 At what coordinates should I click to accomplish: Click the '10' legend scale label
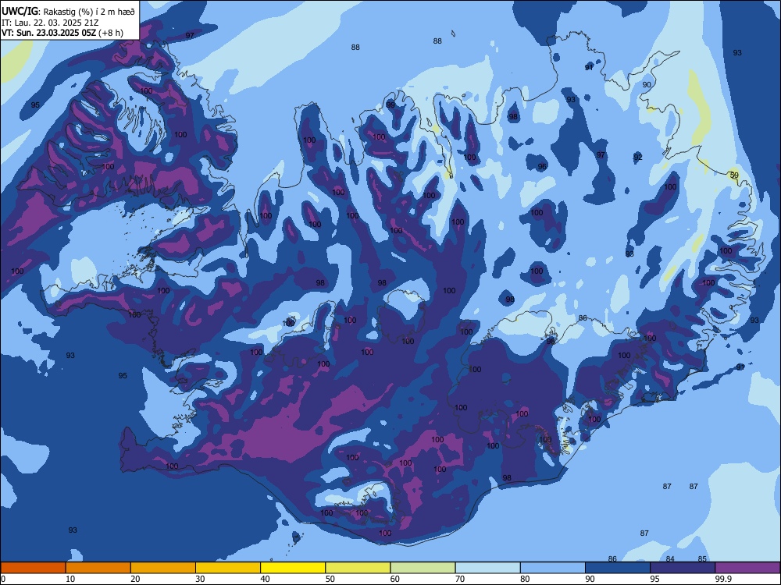pyautogui.click(x=70, y=579)
